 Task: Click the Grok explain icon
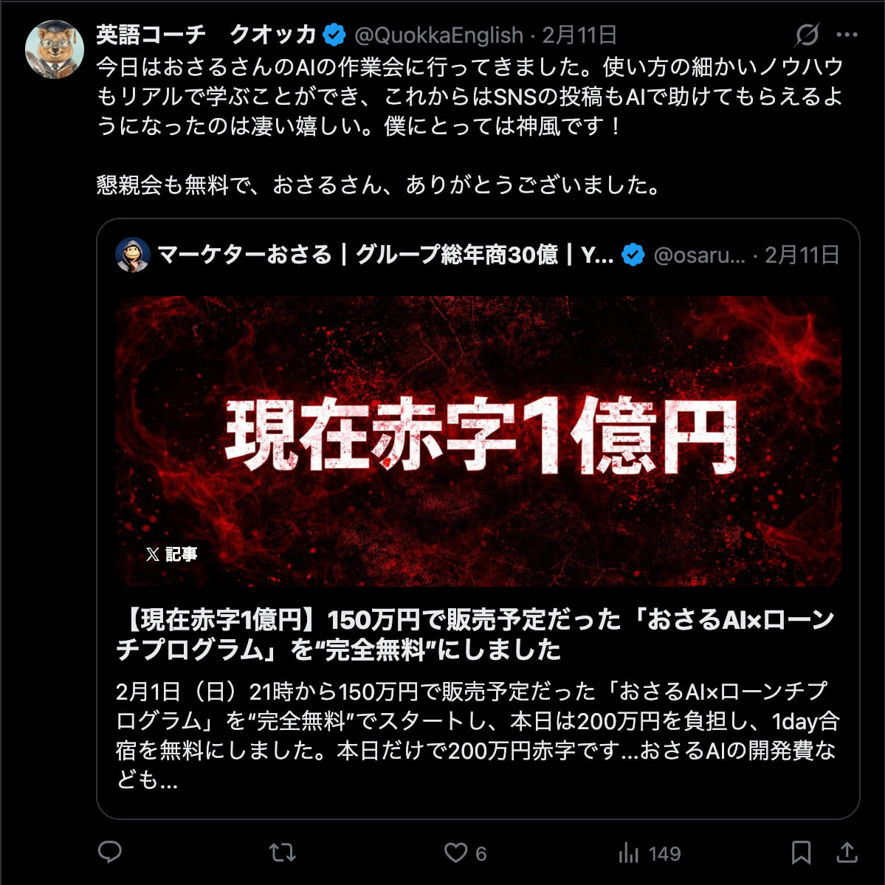(807, 35)
